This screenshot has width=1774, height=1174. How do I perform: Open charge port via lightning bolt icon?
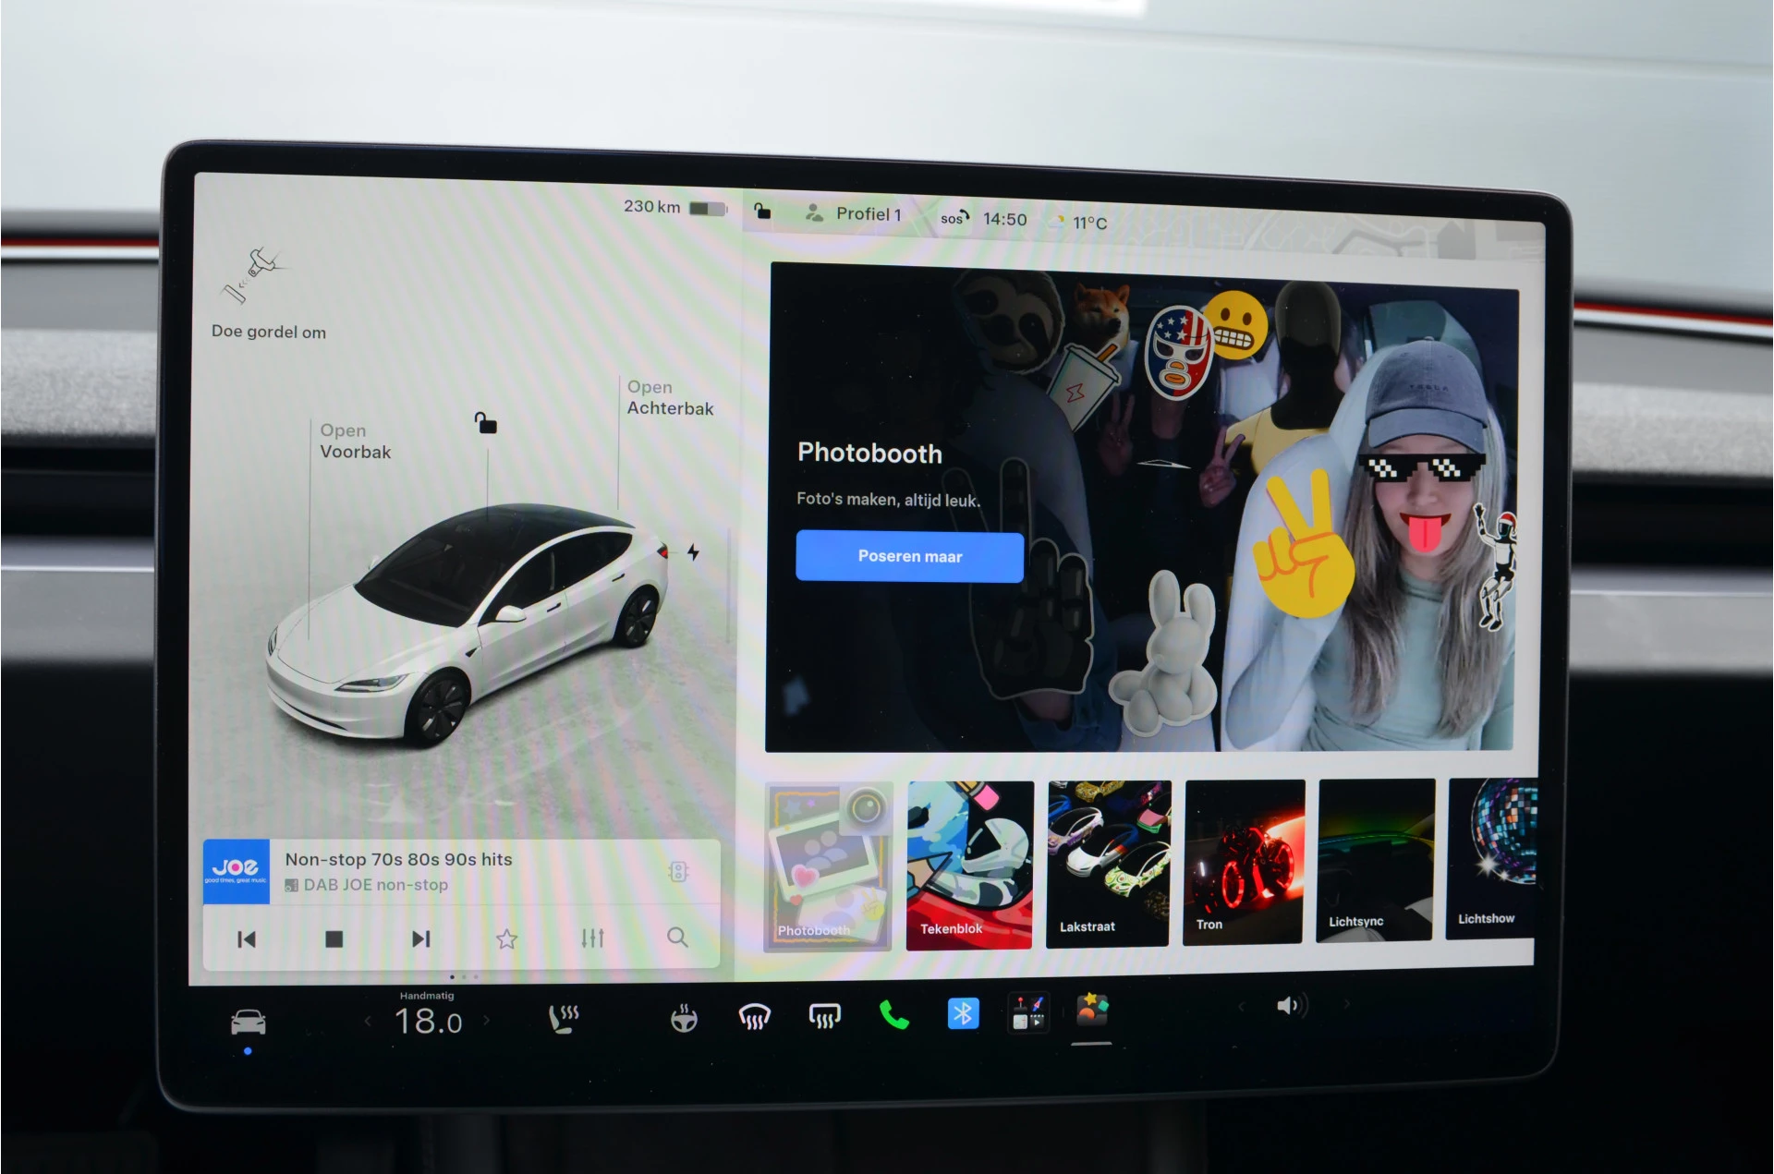click(x=693, y=552)
